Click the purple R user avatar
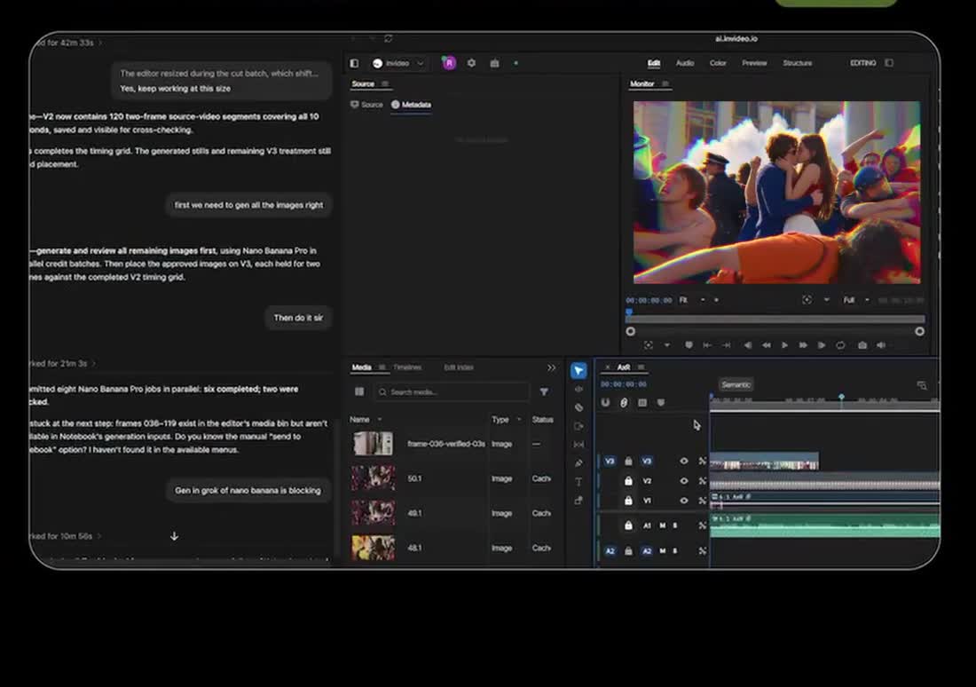The width and height of the screenshot is (976, 687). [449, 63]
